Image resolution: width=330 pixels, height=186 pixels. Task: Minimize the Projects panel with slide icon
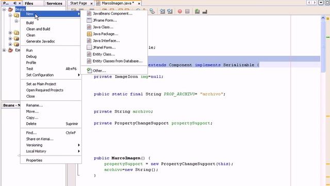point(15,3)
